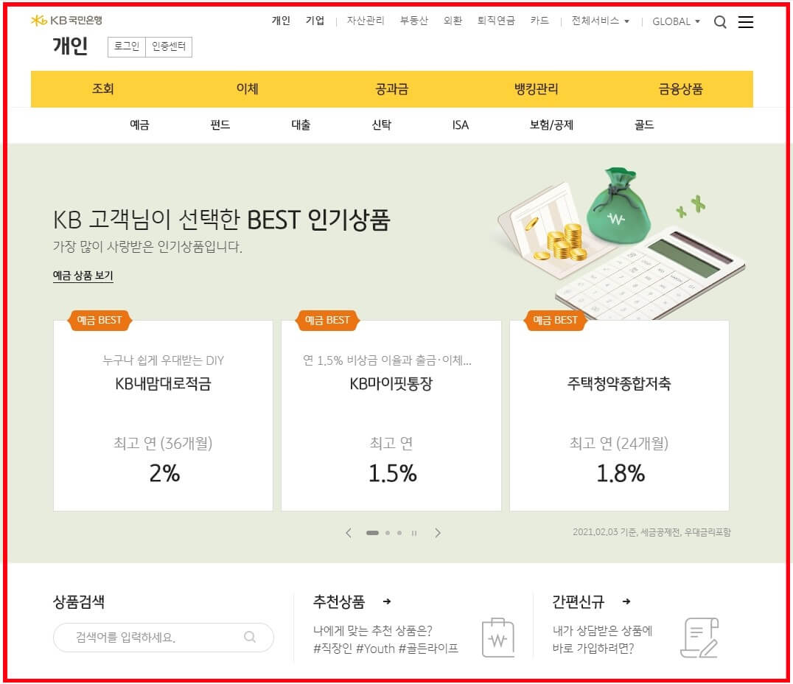
Task: Click the W-bag icon next to 추천상품
Action: 497,638
